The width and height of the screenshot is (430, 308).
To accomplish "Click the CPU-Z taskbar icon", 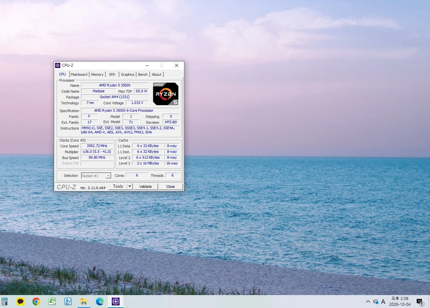I will pyautogui.click(x=116, y=302).
